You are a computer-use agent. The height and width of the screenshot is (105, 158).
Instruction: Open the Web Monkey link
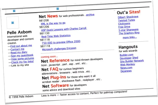pyautogui.click(x=128, y=64)
